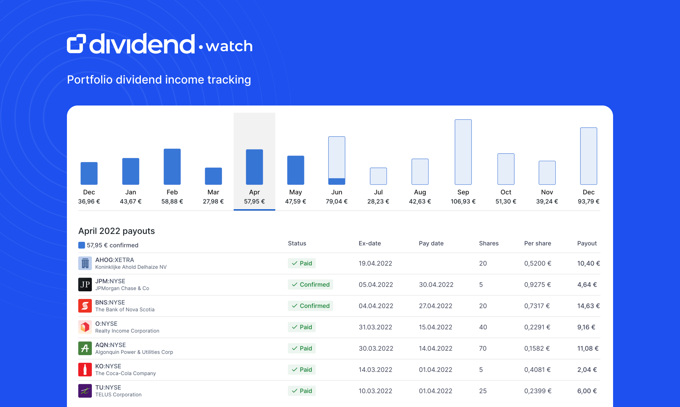Toggle the Confirmed status for JPM:NYSE
This screenshot has width=680, height=407.
click(310, 285)
